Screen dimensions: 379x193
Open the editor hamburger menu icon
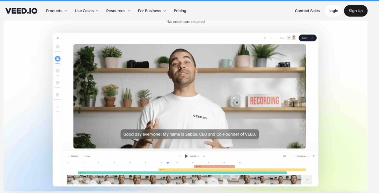(57, 38)
